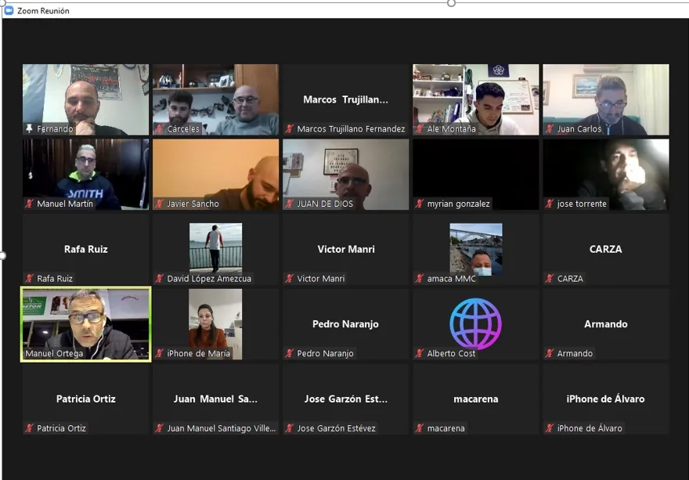This screenshot has height=480, width=689.
Task: Click the Pedro Naranjo name tile
Action: click(x=345, y=323)
